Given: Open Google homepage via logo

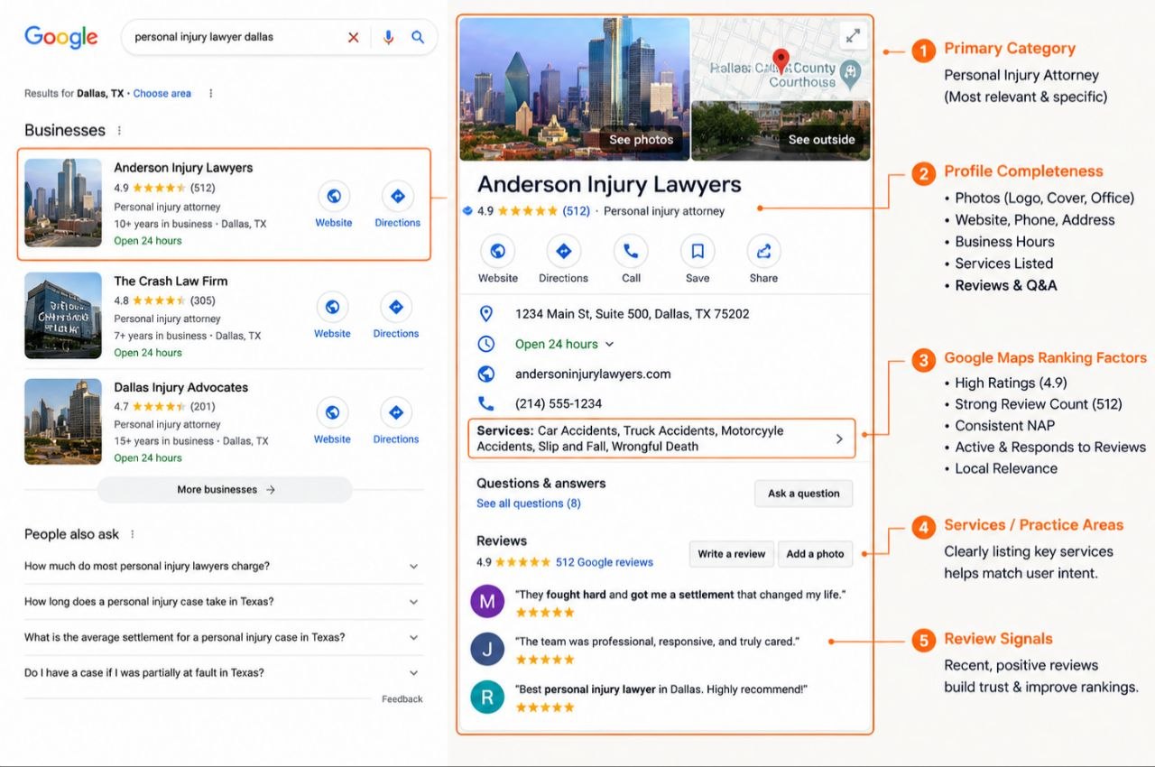Looking at the screenshot, I should 61,37.
